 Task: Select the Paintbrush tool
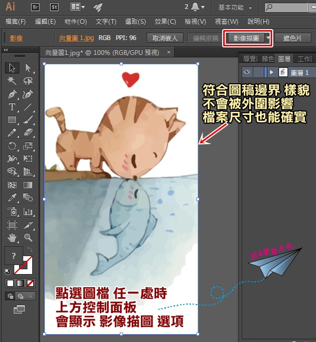click(28, 120)
